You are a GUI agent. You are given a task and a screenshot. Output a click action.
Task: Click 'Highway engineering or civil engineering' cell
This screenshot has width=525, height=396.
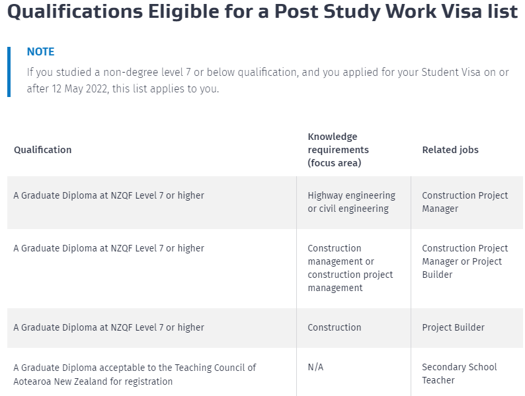click(351, 202)
